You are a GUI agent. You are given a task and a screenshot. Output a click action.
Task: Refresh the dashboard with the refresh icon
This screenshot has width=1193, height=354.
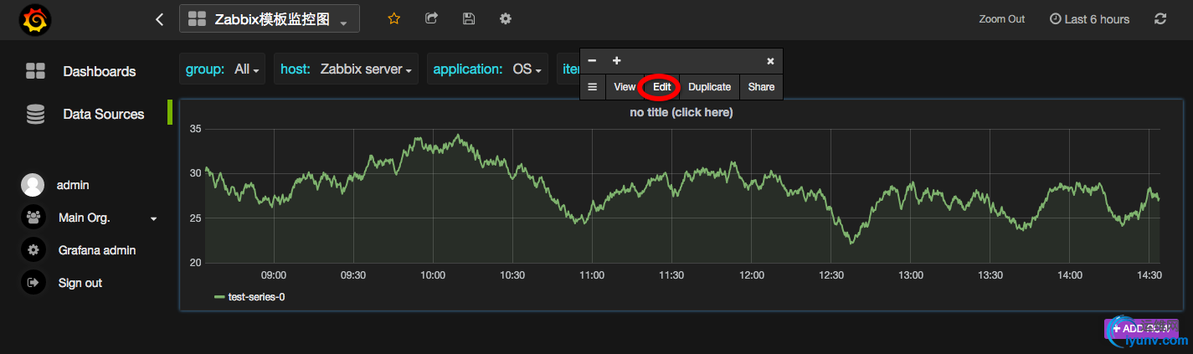(1160, 18)
